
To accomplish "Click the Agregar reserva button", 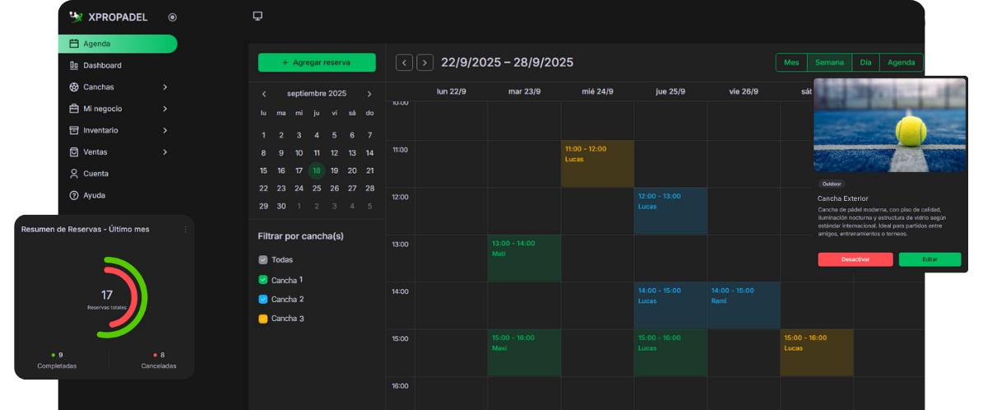I will coord(317,63).
